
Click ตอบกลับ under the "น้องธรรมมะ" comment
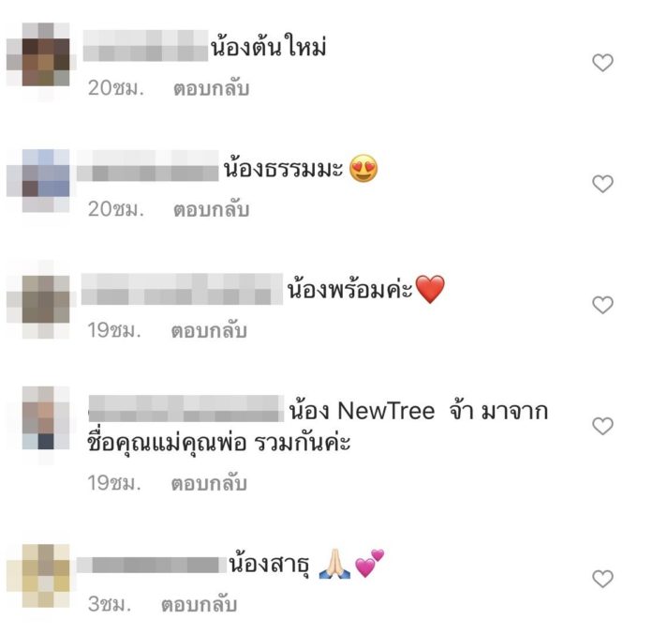coord(211,209)
